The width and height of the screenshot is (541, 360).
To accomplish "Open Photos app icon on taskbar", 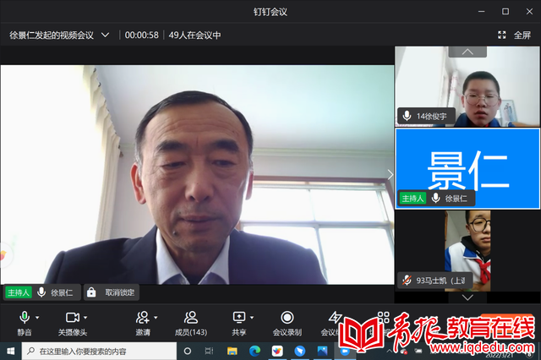I will point(322,351).
